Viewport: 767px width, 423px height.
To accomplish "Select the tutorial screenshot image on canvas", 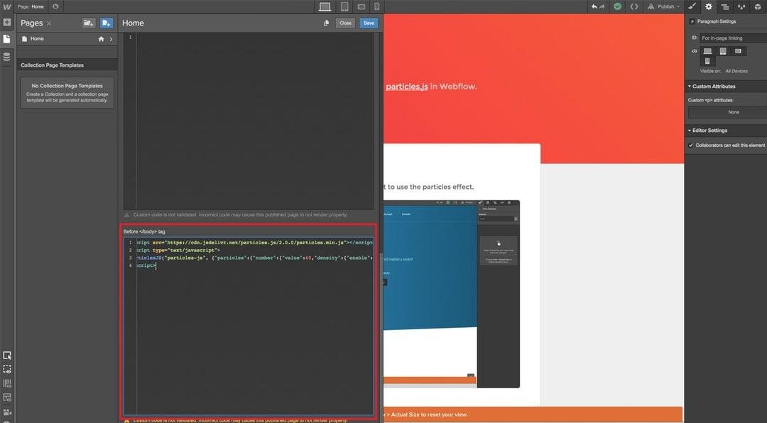I will (x=452, y=294).
